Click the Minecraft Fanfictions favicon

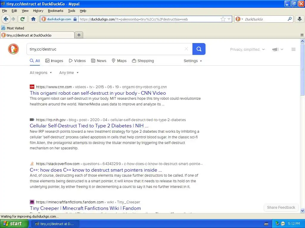(32, 202)
